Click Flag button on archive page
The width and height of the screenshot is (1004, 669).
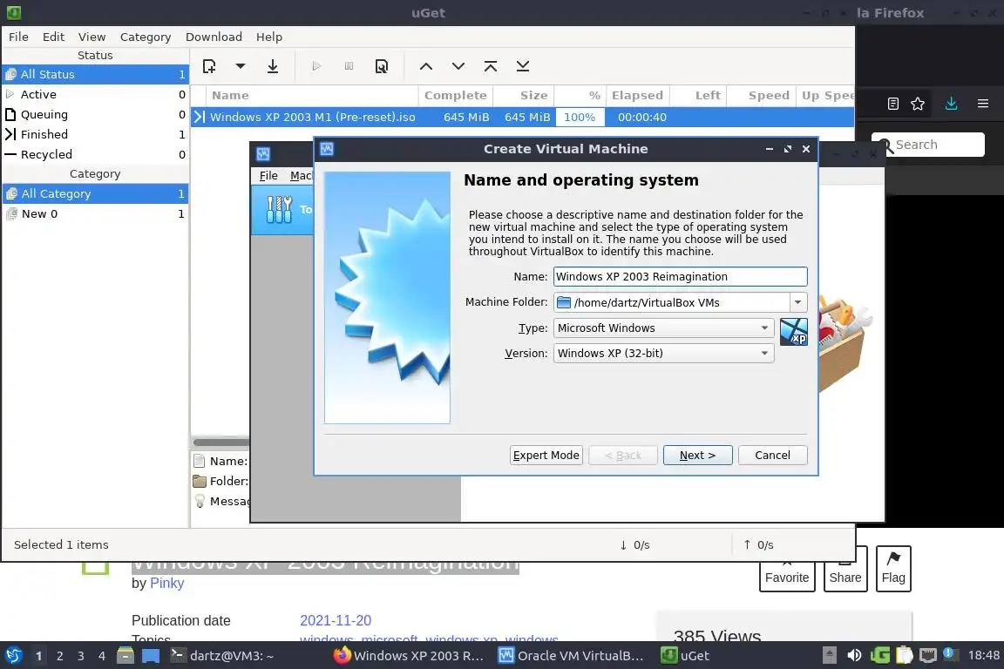(x=893, y=569)
